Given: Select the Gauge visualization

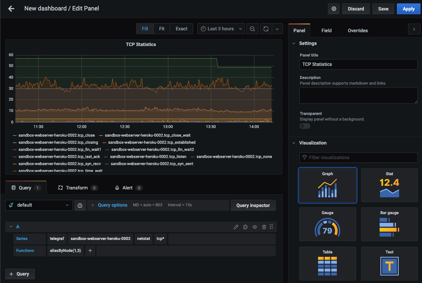Looking at the screenshot, I should 327,224.
